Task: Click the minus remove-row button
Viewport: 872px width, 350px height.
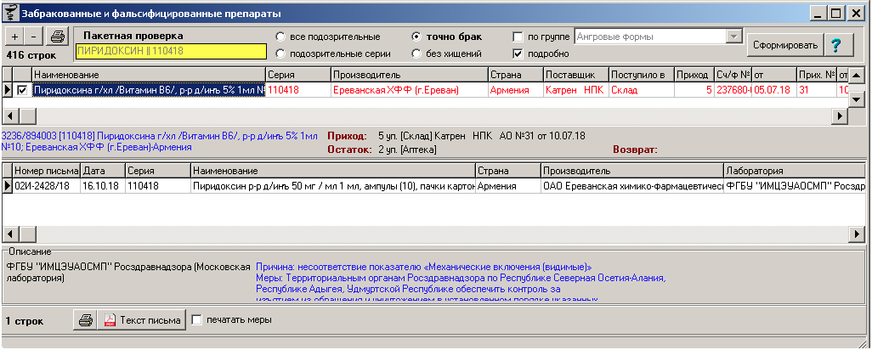Action: point(34,37)
